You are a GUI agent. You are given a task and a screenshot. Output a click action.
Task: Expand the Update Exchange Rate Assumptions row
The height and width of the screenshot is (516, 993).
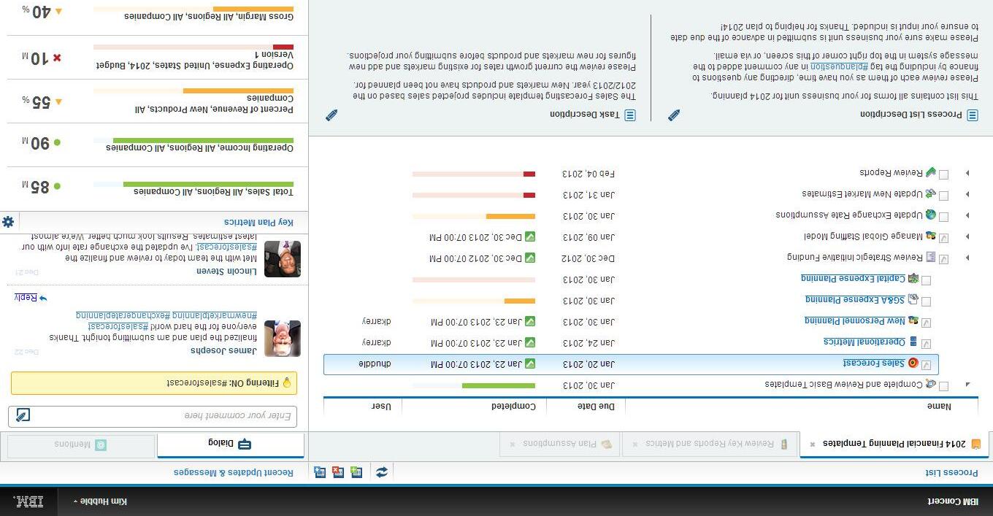tap(968, 215)
